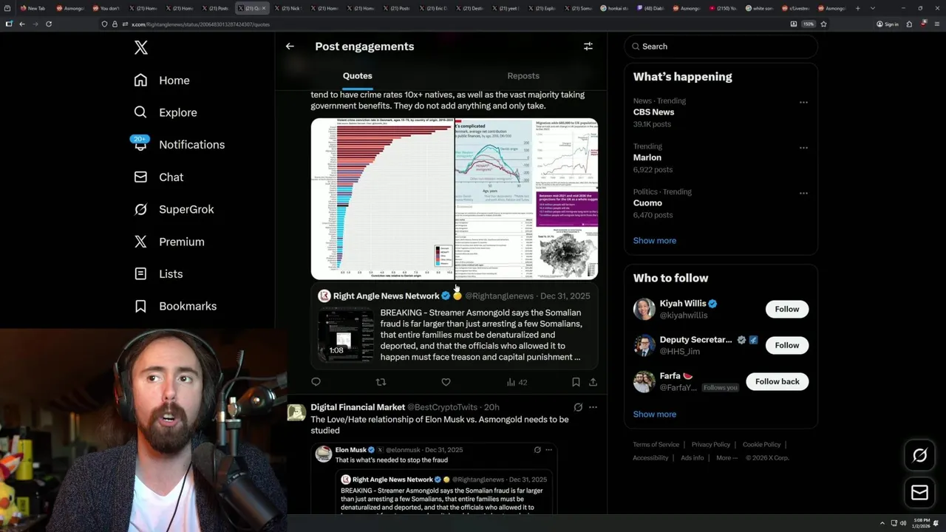Expand the More footer link
The width and height of the screenshot is (946, 532).
click(726, 457)
